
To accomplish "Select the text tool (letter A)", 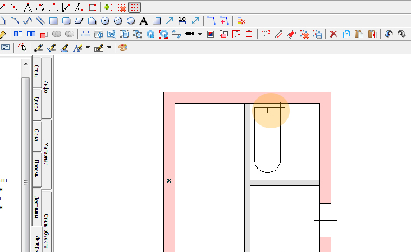I will point(144,21).
